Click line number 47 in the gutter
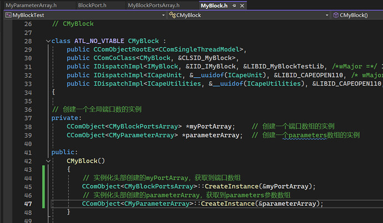The image size is (383, 223). 28,204
